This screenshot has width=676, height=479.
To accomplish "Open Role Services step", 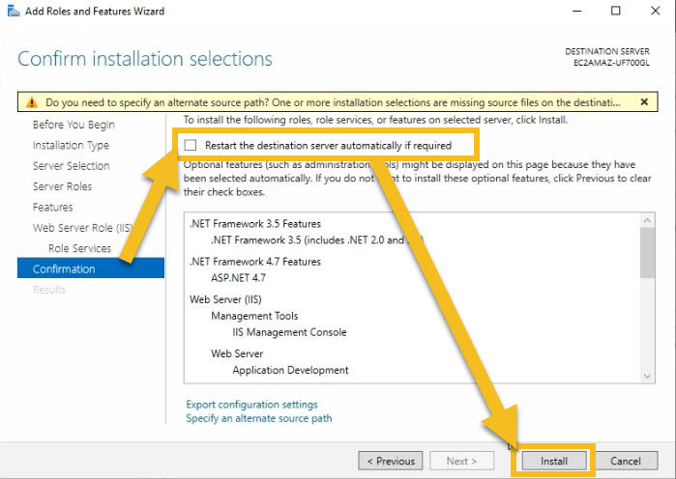I will (79, 249).
